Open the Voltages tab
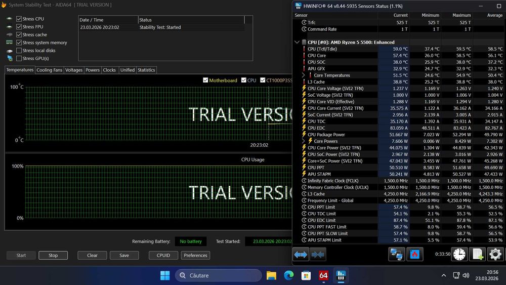Screen dimensions: 506x285 74,70
